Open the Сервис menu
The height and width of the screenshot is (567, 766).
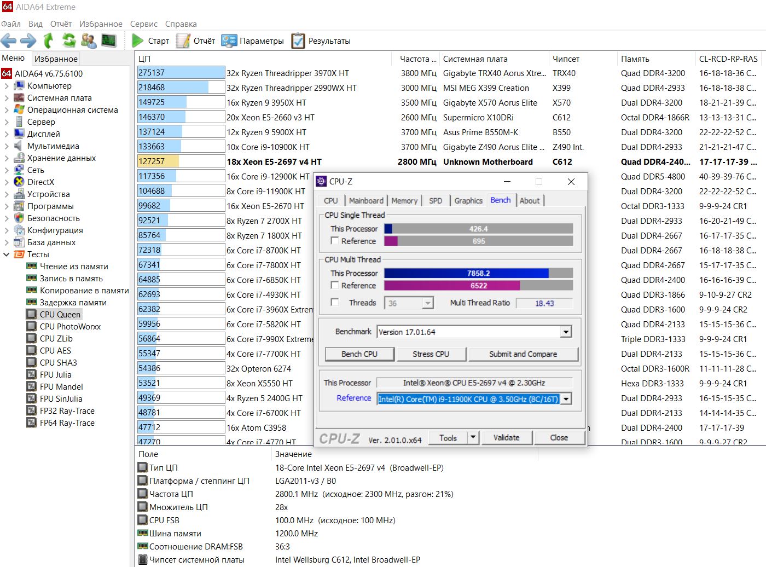tap(144, 24)
